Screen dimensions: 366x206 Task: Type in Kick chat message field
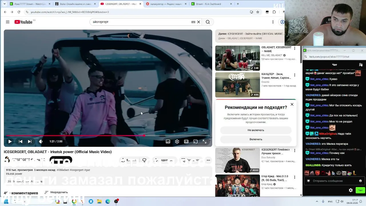pos(334,181)
